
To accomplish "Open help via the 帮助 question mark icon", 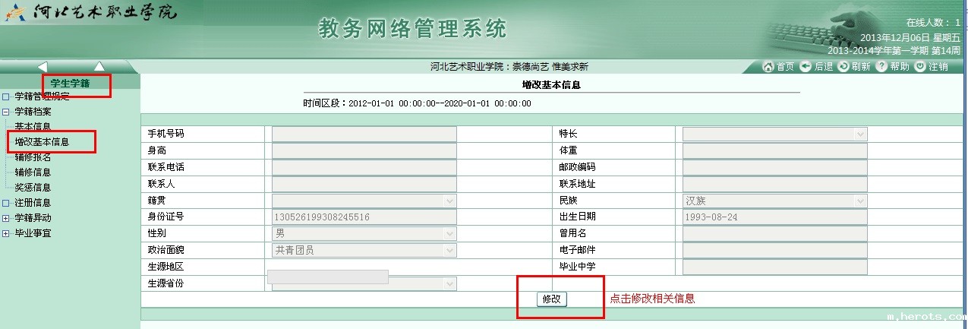I will (881, 67).
